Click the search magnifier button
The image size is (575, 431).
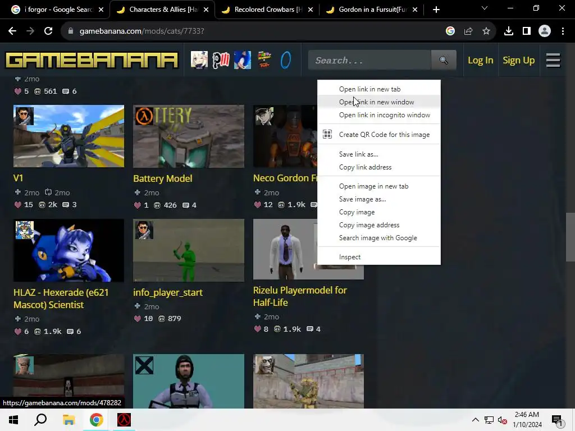click(444, 60)
